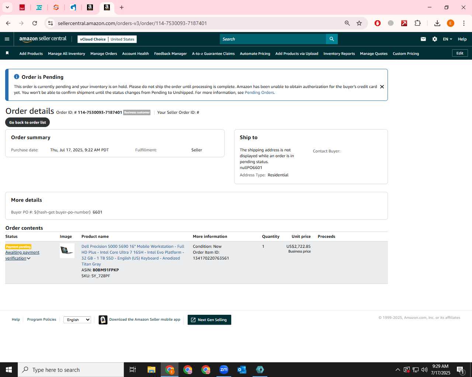Click the bookmark flag icon in nav bar
This screenshot has width=472, height=377.
[x=7, y=53]
